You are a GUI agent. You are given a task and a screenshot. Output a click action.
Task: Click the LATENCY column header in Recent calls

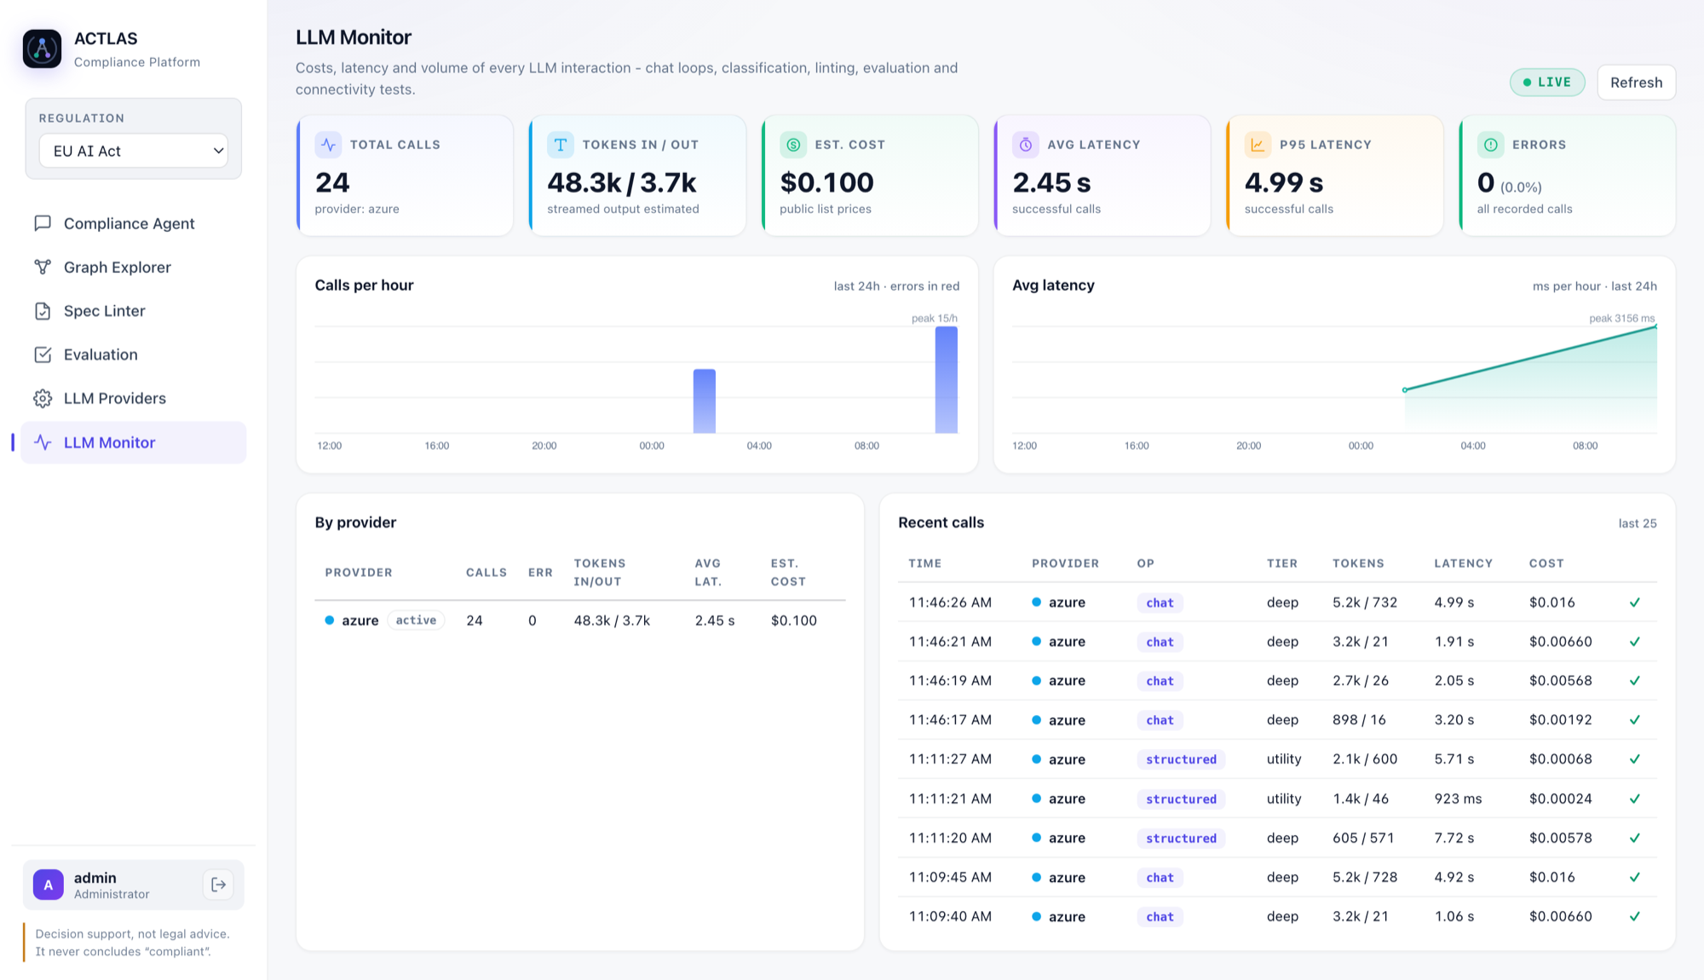(x=1463, y=563)
